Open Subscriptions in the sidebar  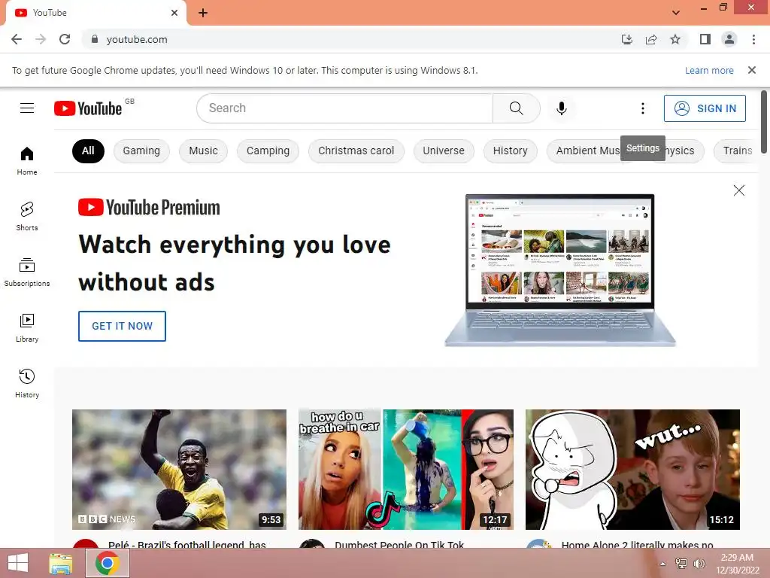point(27,272)
